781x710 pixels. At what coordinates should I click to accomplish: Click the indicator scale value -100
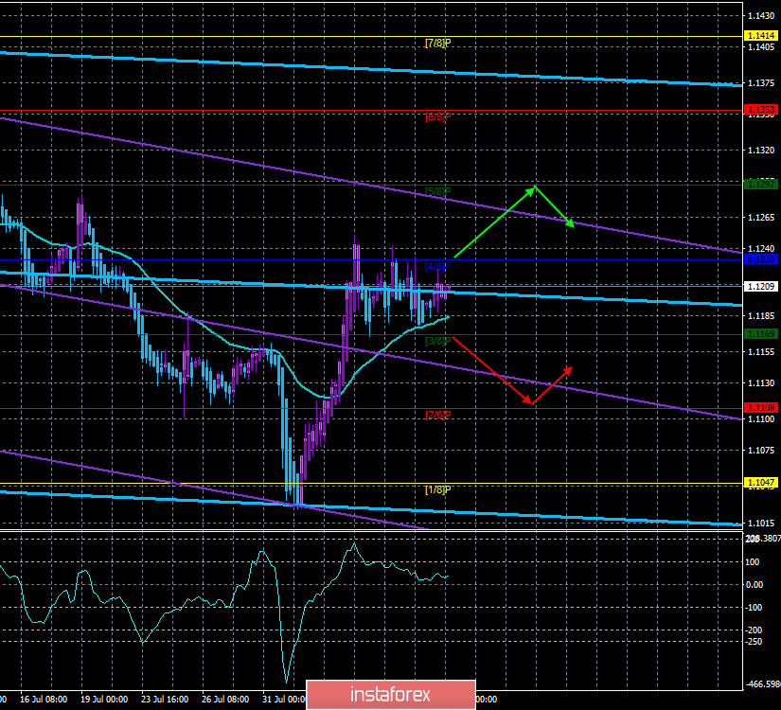(754, 608)
